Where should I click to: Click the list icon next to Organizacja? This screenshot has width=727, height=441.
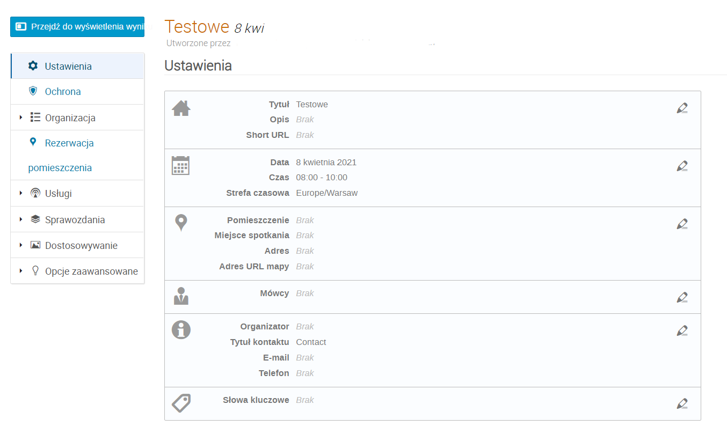pyautogui.click(x=35, y=117)
